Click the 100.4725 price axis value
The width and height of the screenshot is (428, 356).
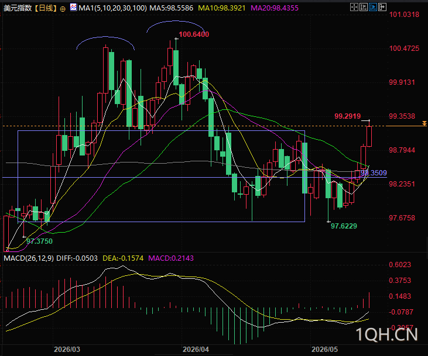coord(404,49)
